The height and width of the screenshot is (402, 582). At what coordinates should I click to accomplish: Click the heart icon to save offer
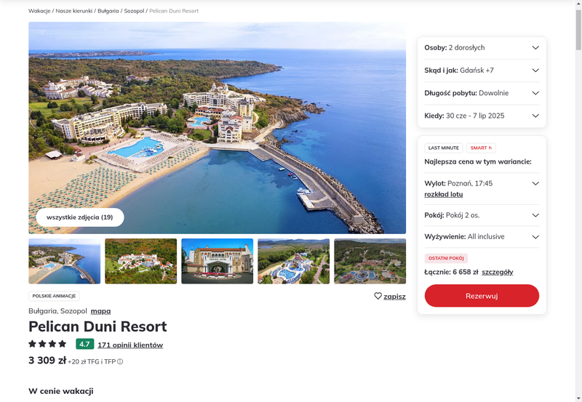[378, 296]
